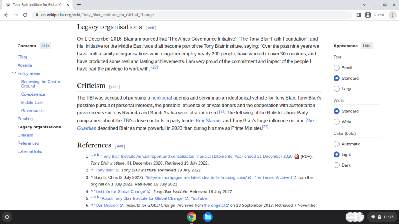Screen dimensions: 399x224
Task: Go to Governance in contents
Action: point(32,110)
